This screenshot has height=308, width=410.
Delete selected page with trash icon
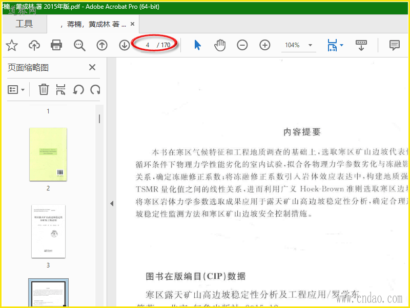coord(44,89)
